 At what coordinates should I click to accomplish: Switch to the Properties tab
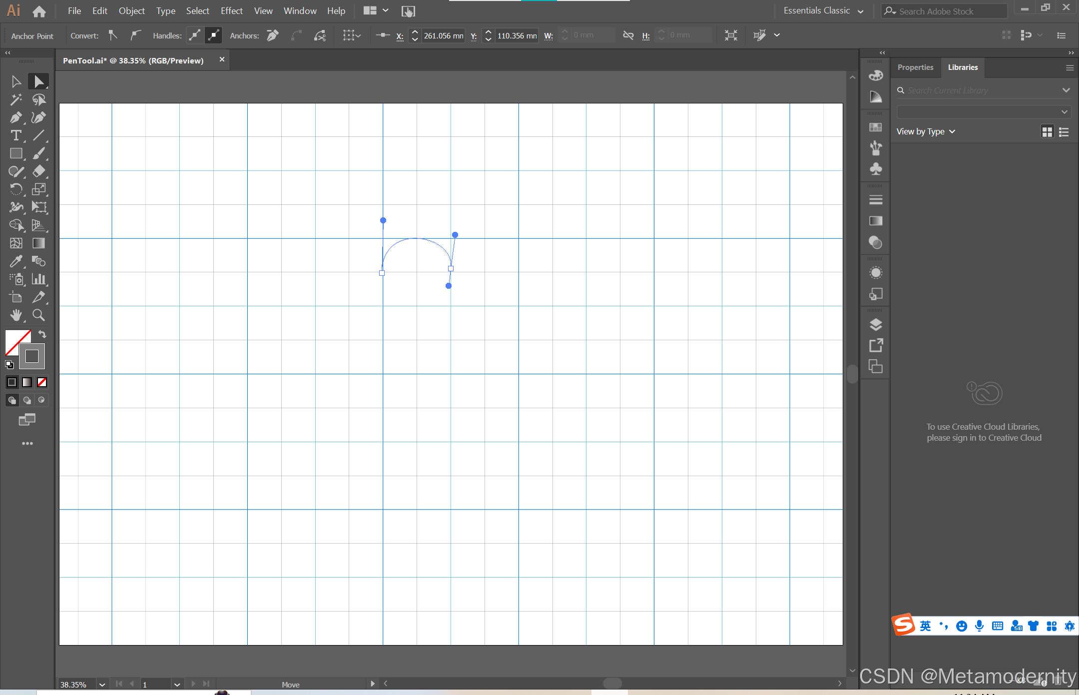915,67
